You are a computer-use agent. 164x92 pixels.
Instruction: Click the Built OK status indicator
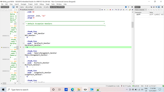(136, 86)
